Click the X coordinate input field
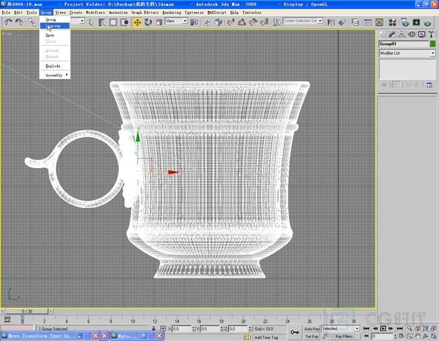The image size is (439, 341). [182, 329]
